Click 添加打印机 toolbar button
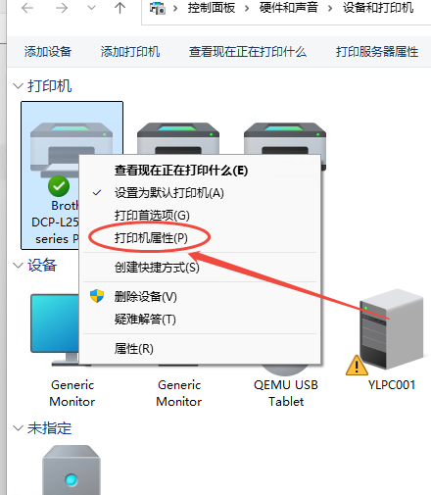 [x=130, y=52]
